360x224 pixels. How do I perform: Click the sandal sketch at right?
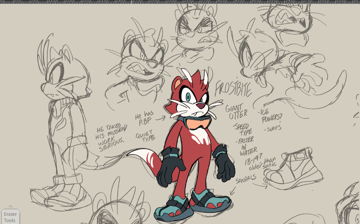click(292, 168)
